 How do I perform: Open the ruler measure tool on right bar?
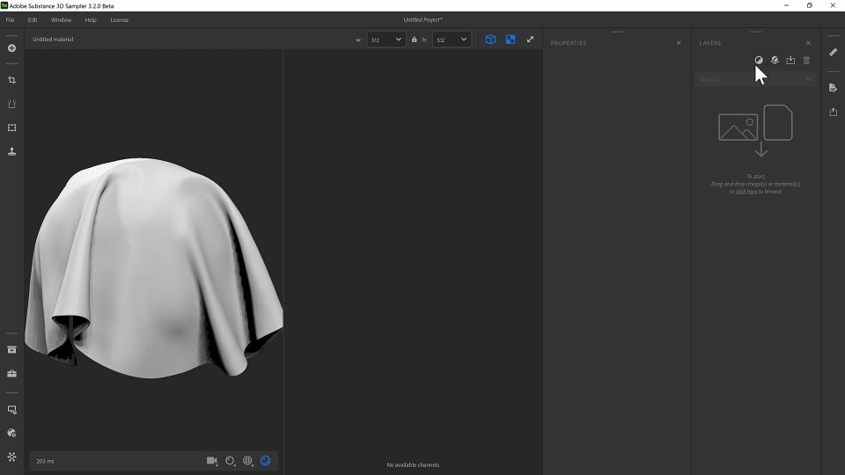pyautogui.click(x=834, y=52)
